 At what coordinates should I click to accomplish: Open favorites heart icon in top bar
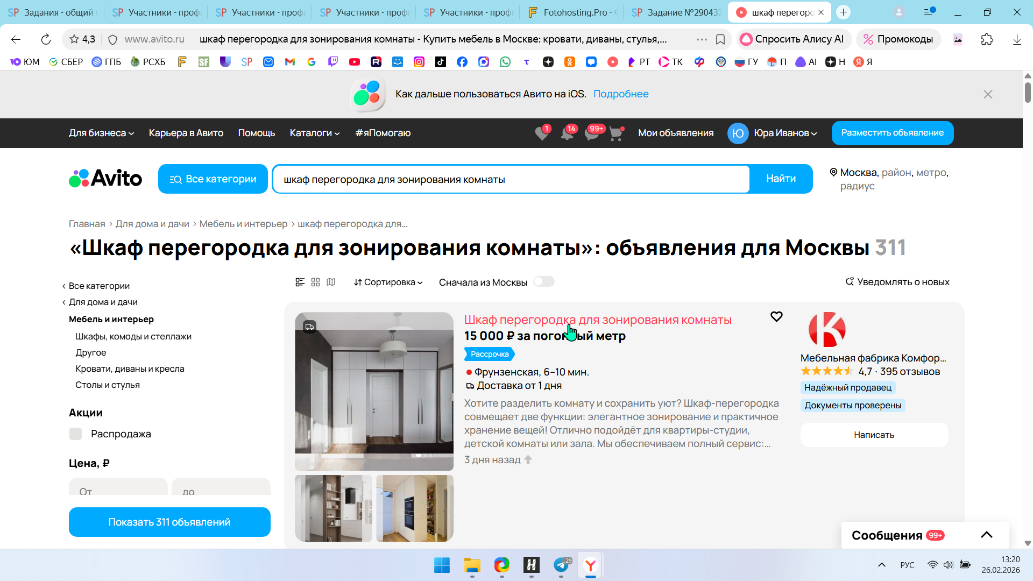pyautogui.click(x=542, y=133)
